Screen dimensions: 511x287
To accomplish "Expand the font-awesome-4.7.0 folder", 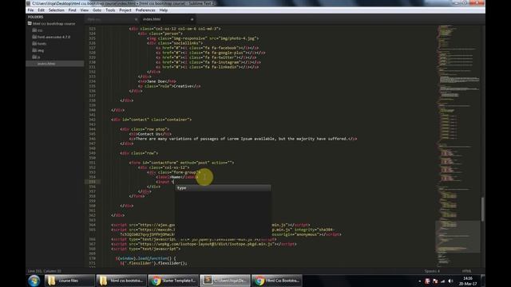I will pyautogui.click(x=34, y=37).
